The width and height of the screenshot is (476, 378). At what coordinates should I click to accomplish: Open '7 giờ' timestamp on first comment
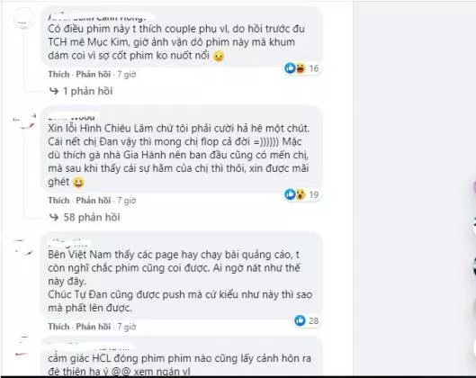pos(127,75)
